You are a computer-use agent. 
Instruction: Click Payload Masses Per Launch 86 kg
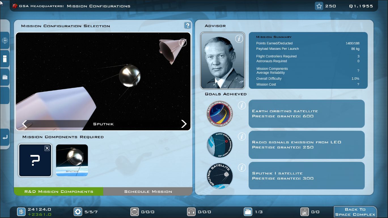coord(355,49)
